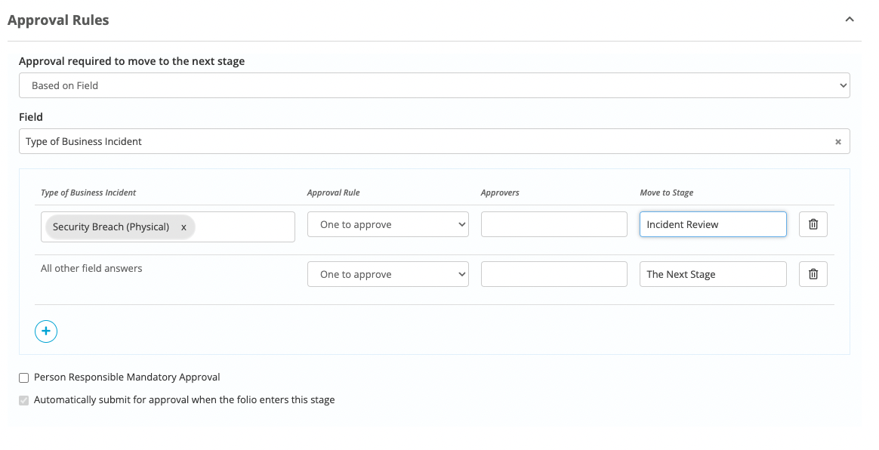This screenshot has width=879, height=450.
Task: Toggle automatically submit for approval checkbox
Action: (24, 400)
